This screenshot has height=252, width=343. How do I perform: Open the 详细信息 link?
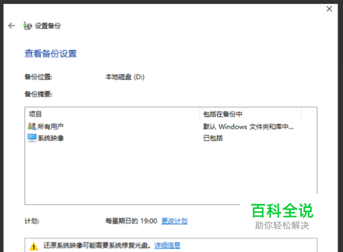point(167,246)
